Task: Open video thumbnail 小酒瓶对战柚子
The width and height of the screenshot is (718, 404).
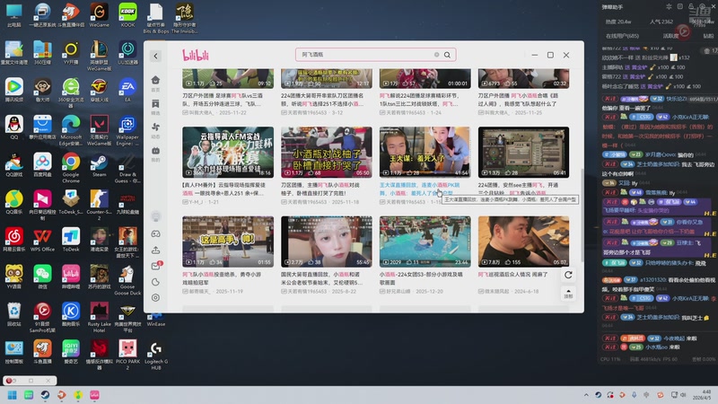Action: coord(327,153)
